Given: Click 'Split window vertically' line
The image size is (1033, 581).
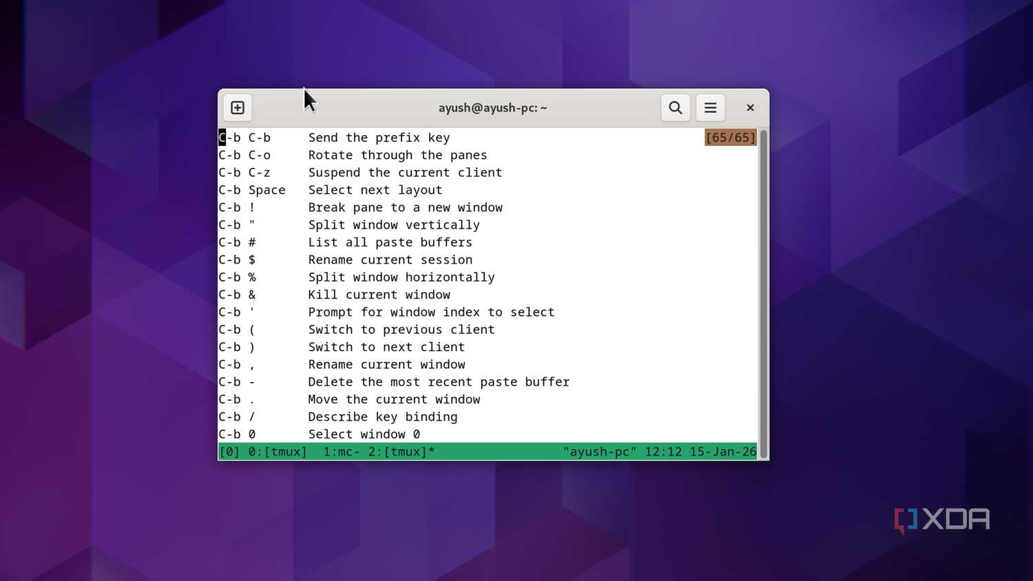Looking at the screenshot, I should (394, 224).
